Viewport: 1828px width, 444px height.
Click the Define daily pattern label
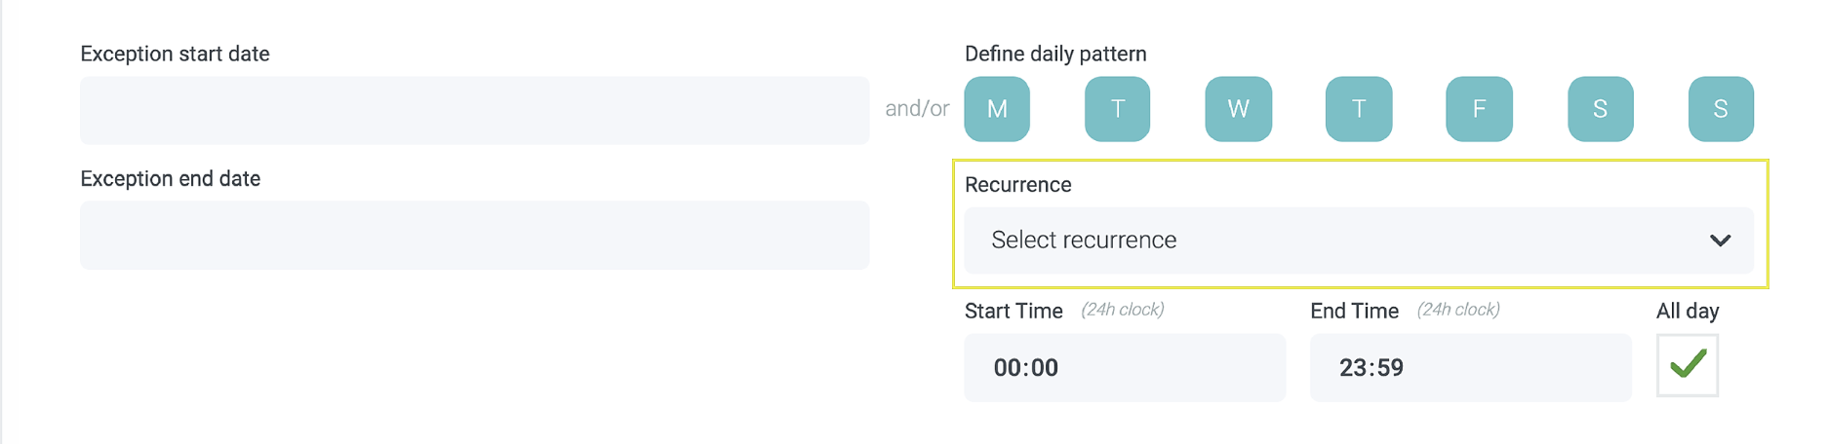(1055, 55)
